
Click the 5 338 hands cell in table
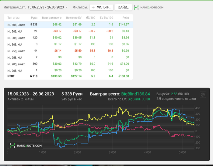(x=34, y=25)
